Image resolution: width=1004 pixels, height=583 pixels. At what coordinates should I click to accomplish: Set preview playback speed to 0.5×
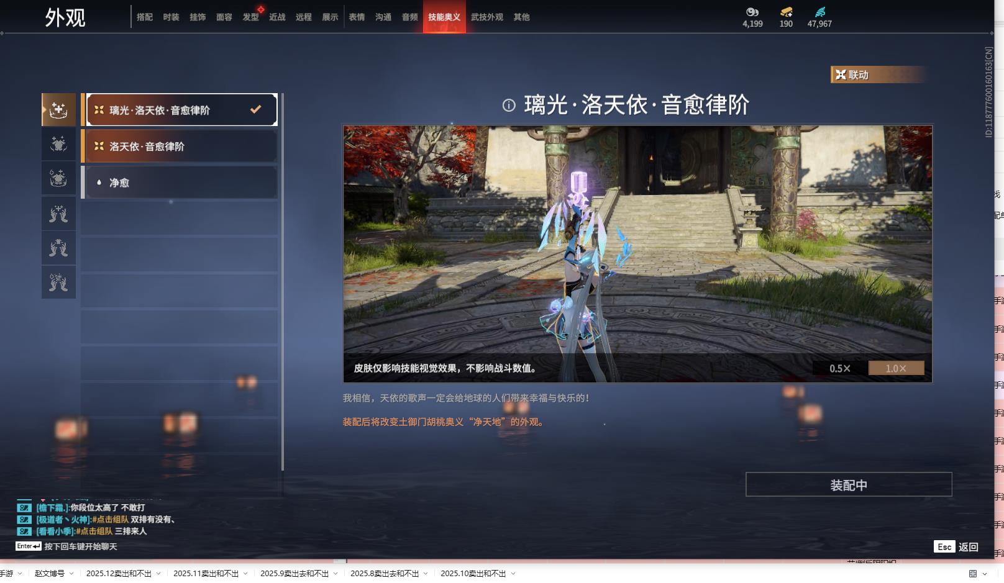tap(840, 368)
